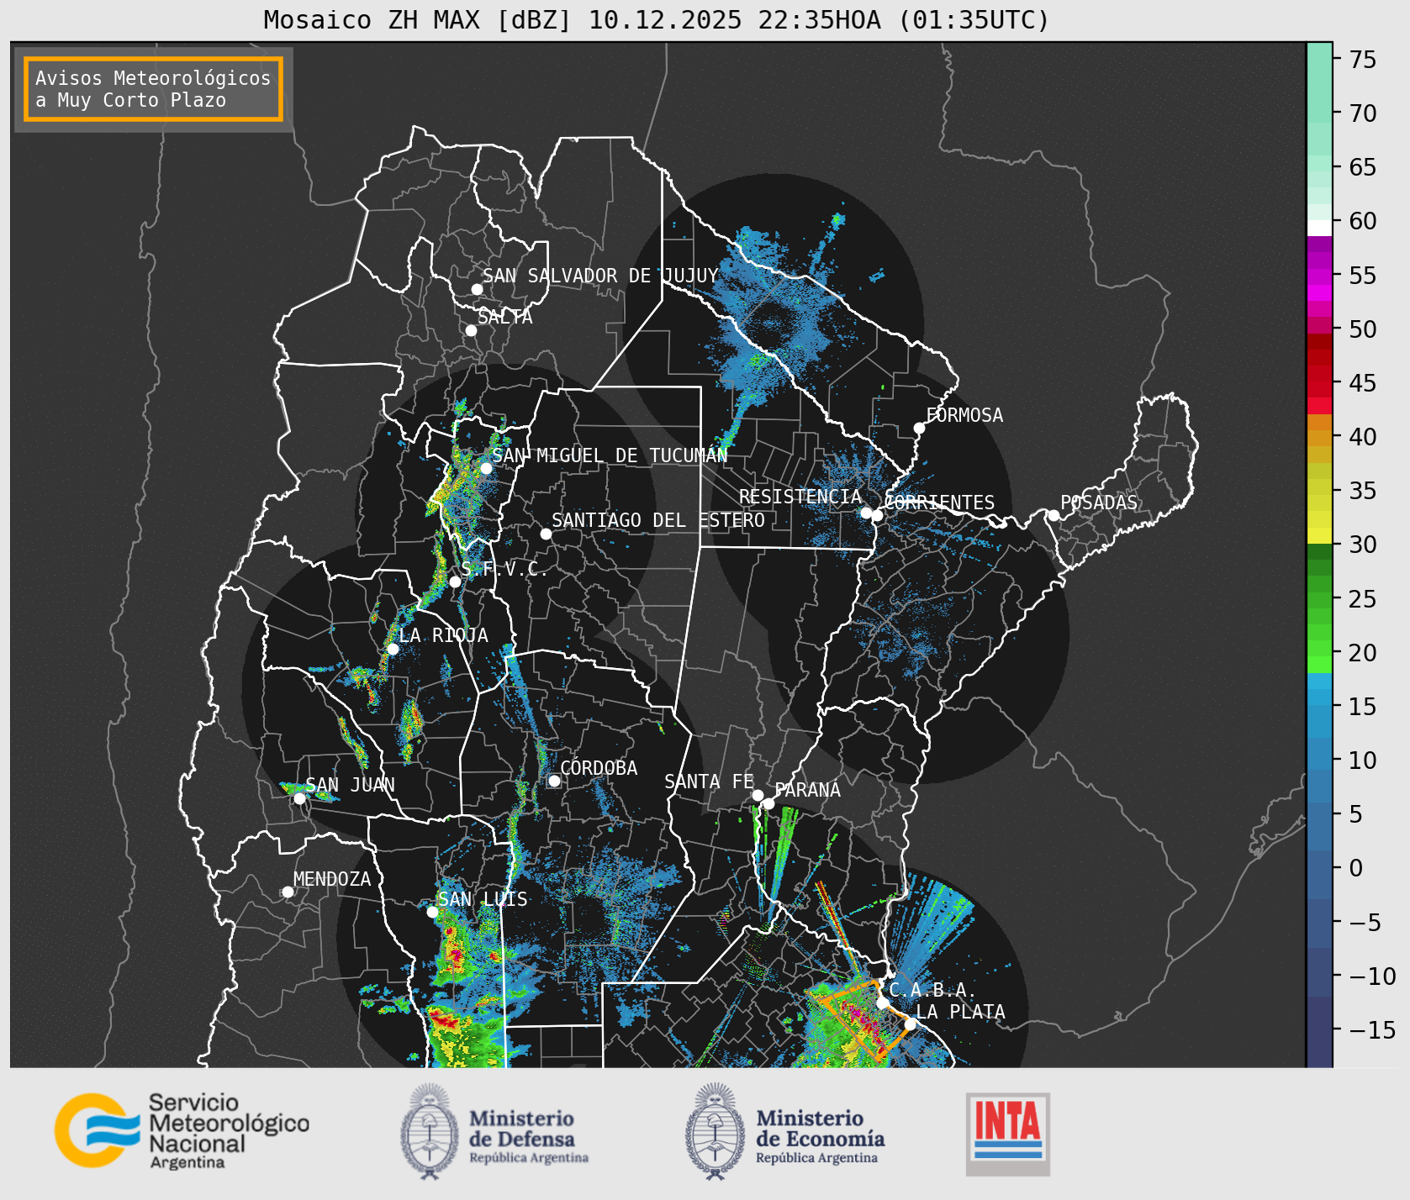Click the 50 dBZ colorbar label
The image size is (1410, 1200).
pyautogui.click(x=1363, y=329)
